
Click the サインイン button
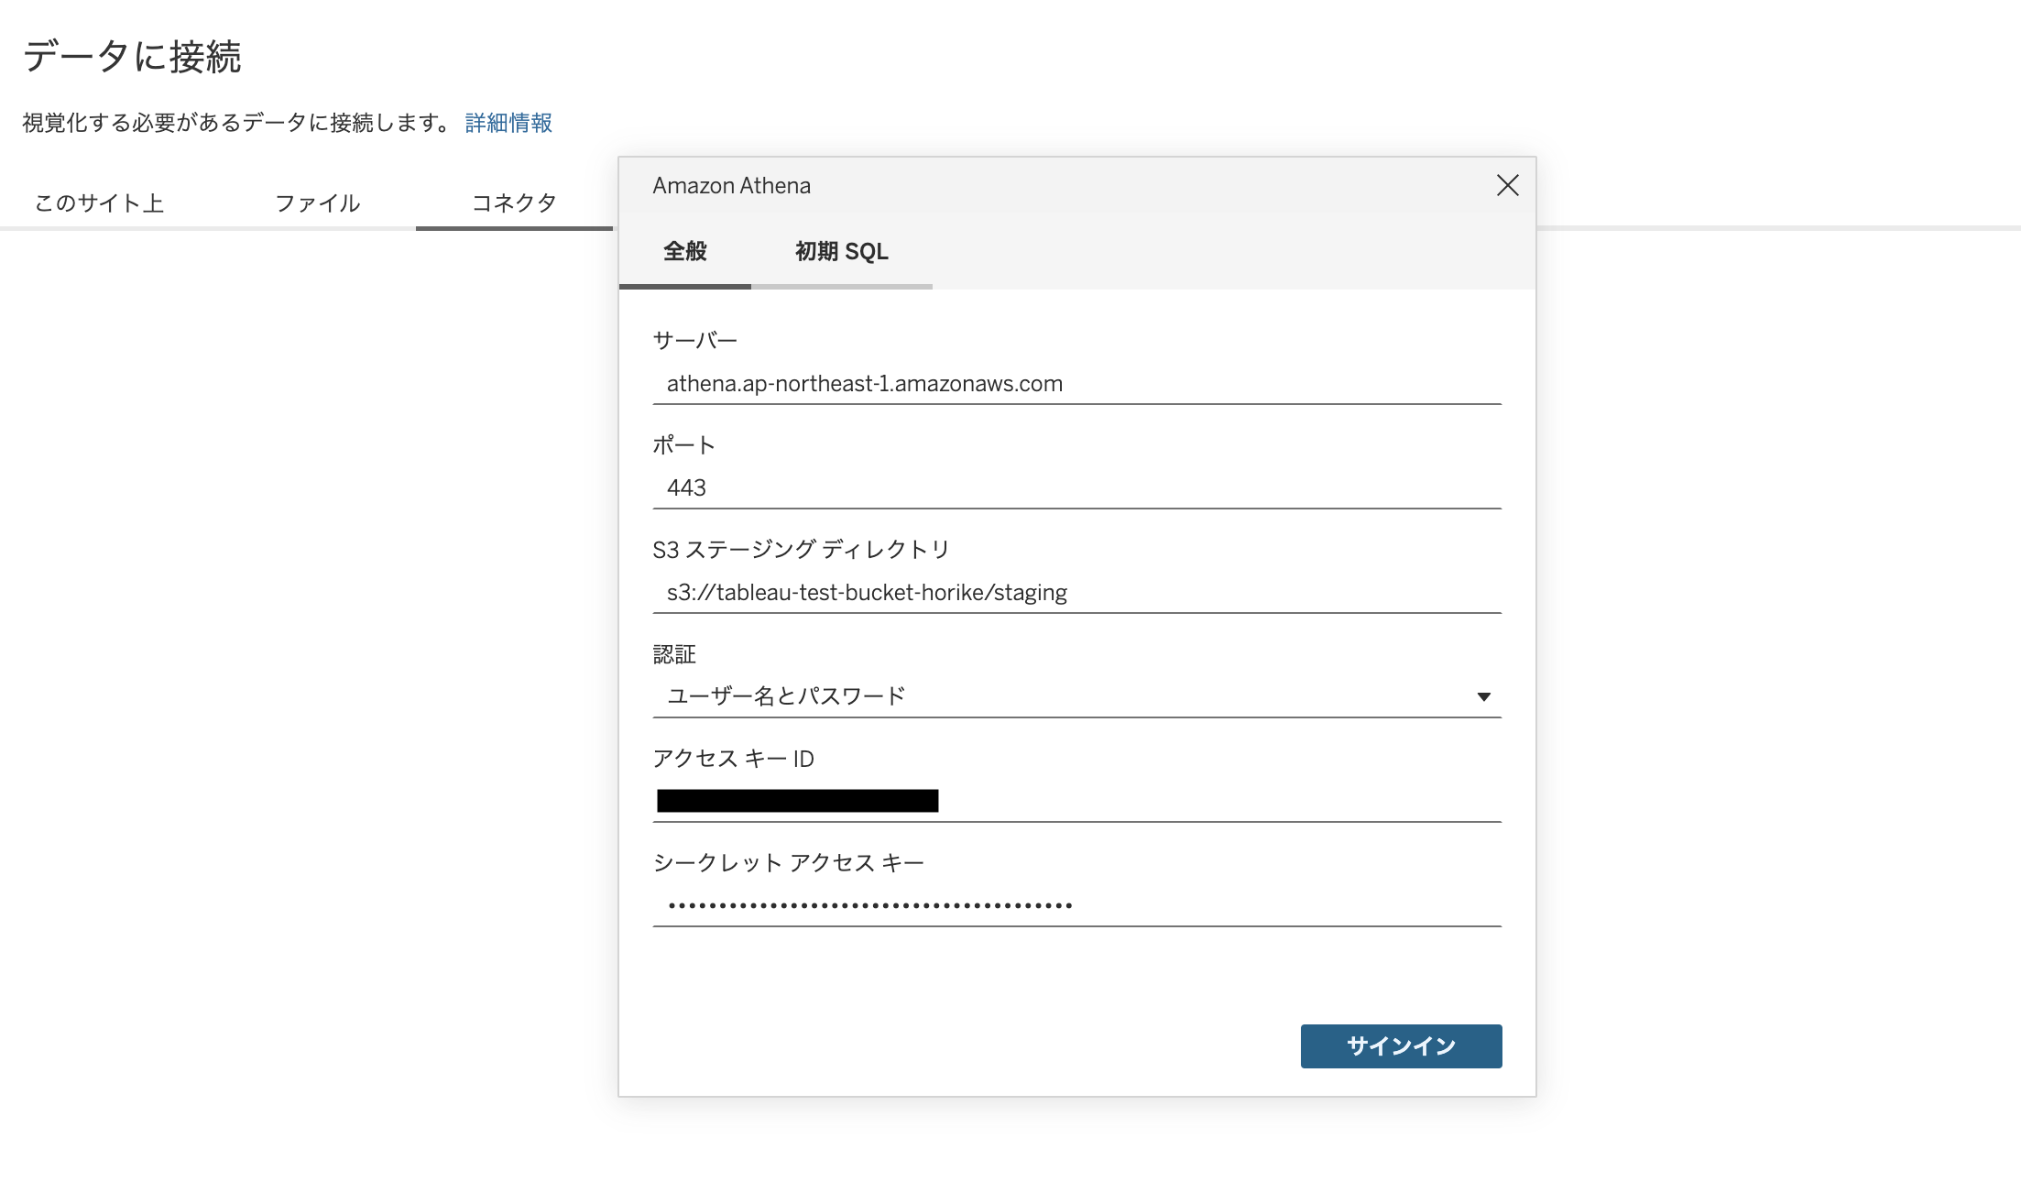pos(1401,1045)
